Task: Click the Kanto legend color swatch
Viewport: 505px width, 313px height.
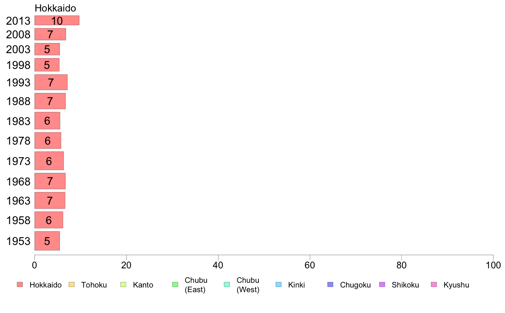Action: [x=123, y=285]
